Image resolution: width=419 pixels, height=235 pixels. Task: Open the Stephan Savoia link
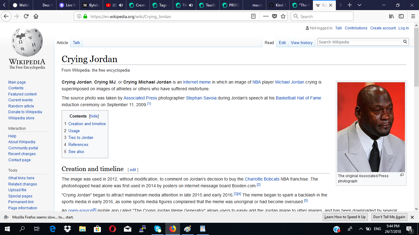point(201,98)
